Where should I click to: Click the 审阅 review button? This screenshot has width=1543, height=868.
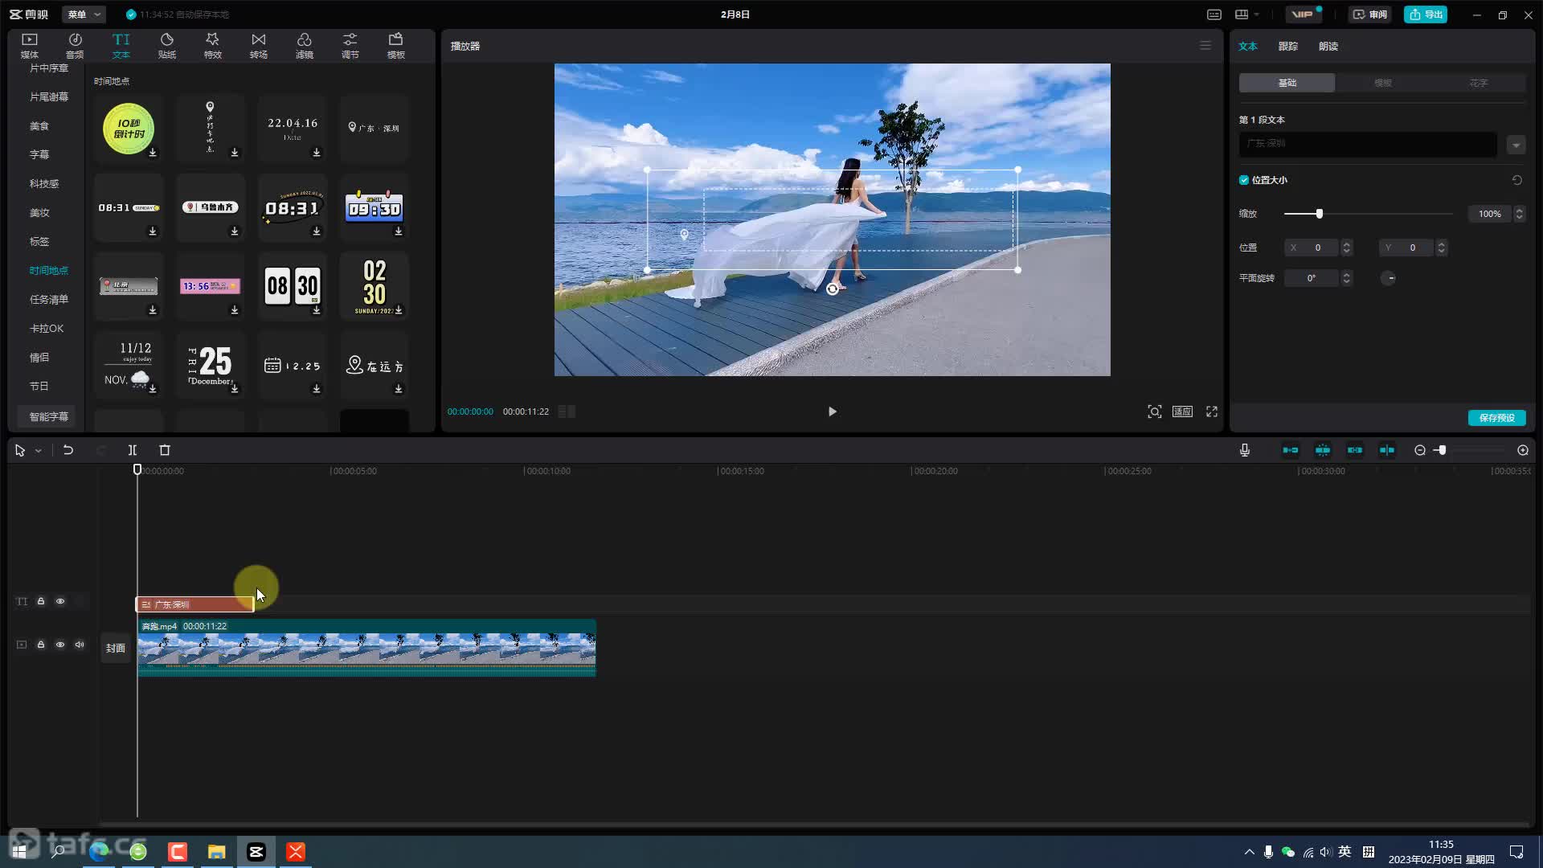[x=1370, y=14]
